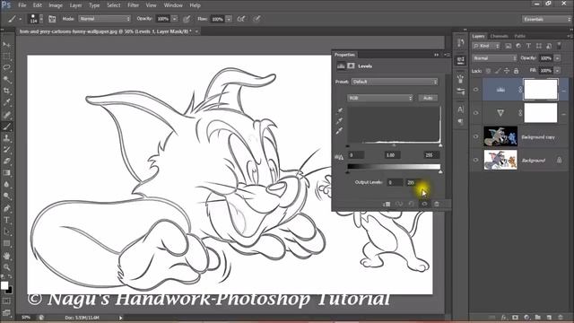The height and width of the screenshot is (323, 574).
Task: Hide the Invert adjustment layer
Action: [x=476, y=113]
